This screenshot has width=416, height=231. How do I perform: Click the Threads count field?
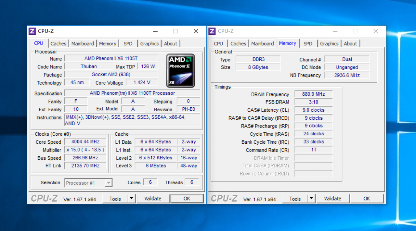[192, 182]
